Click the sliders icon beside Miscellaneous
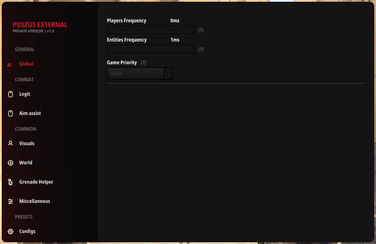376x244 pixels. [11, 201]
